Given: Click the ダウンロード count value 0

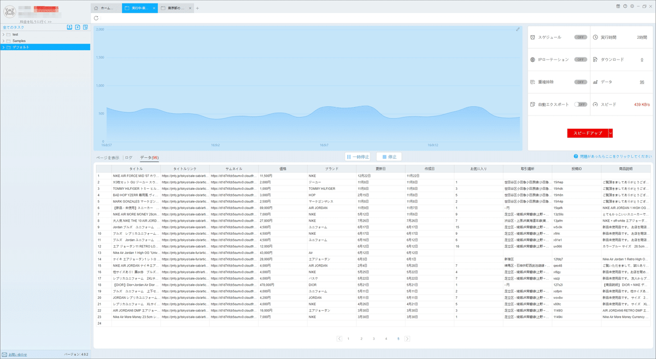Looking at the screenshot, I should click(642, 59).
